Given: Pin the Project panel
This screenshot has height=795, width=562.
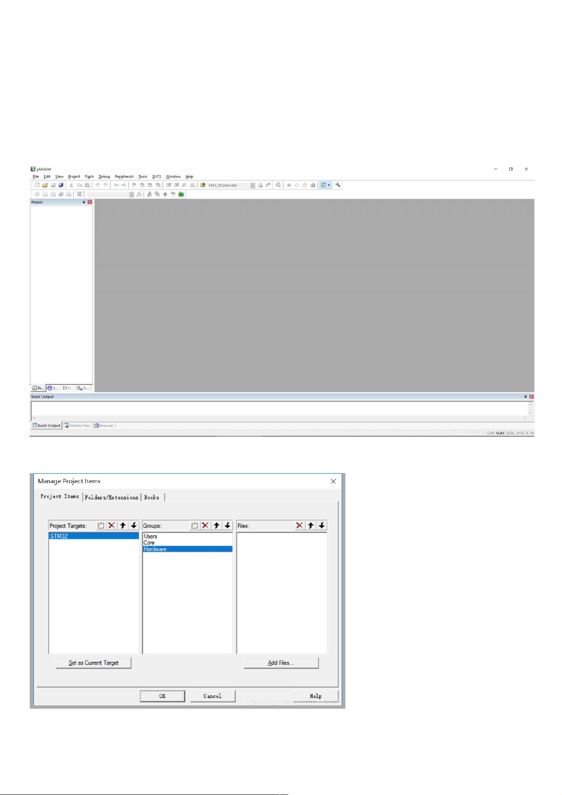Looking at the screenshot, I should coord(84,202).
